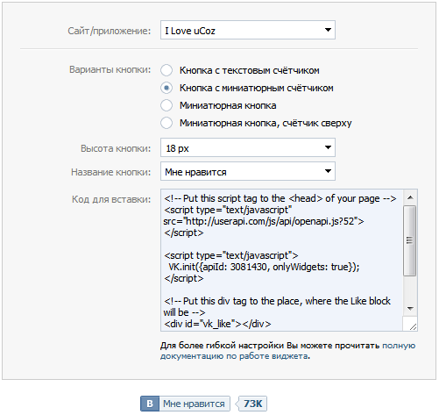
Task: Open the Название кнопки dropdown
Action: (x=248, y=171)
